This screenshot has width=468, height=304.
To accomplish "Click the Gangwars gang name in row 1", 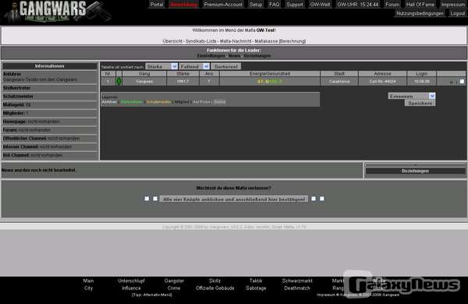I will tap(144, 81).
